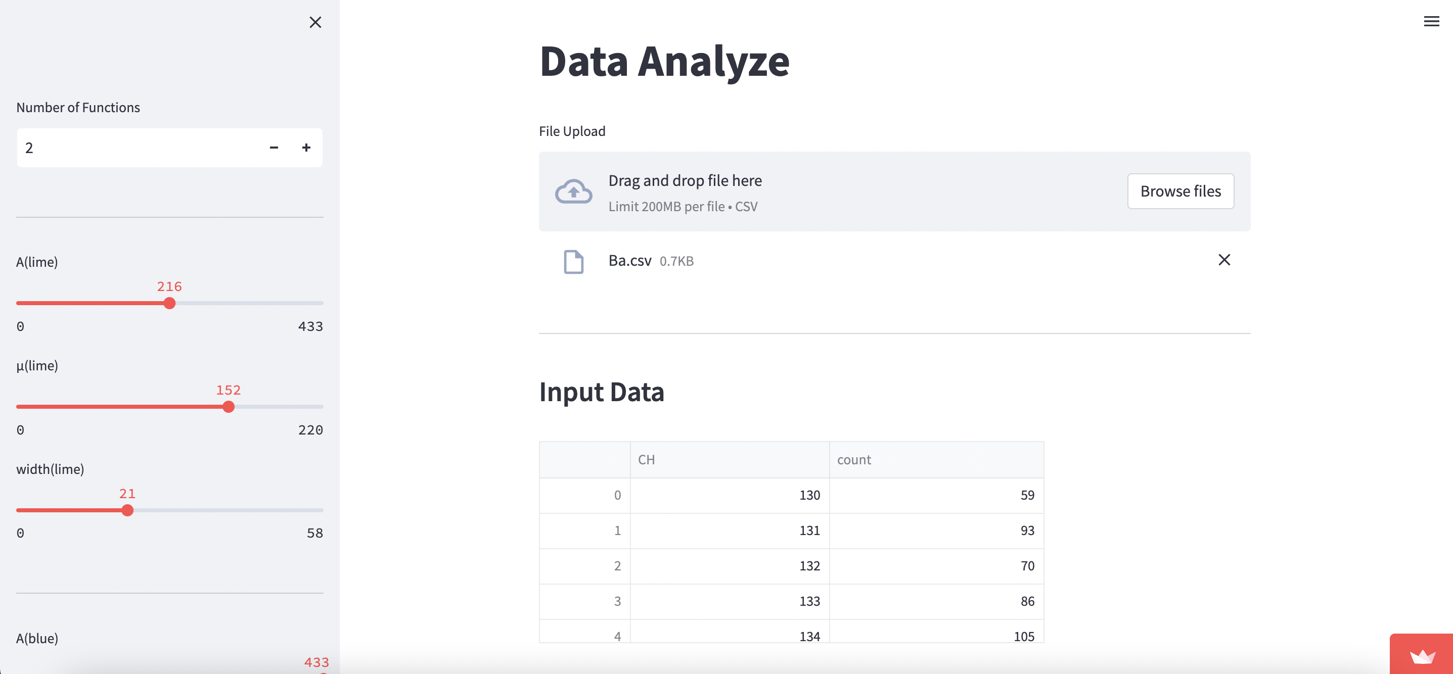The image size is (1453, 674).
Task: Select the Number of Functions input field
Action: tap(113, 147)
